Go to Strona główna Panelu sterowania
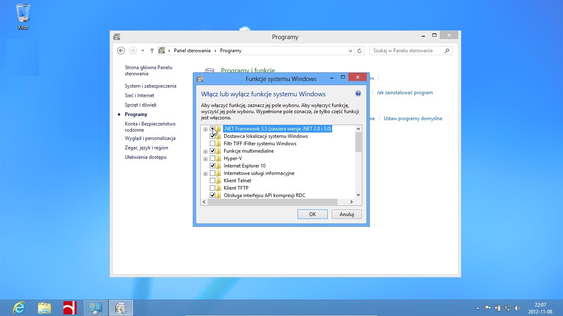 [148, 70]
